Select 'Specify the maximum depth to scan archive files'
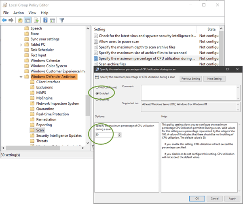This screenshot has width=243, height=205. point(137,47)
